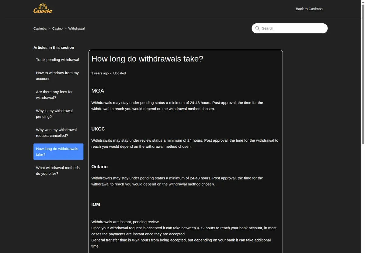This screenshot has width=365, height=253.
Task: Click 'Withdrawals are instant, pending review.' text
Action: [x=125, y=222]
